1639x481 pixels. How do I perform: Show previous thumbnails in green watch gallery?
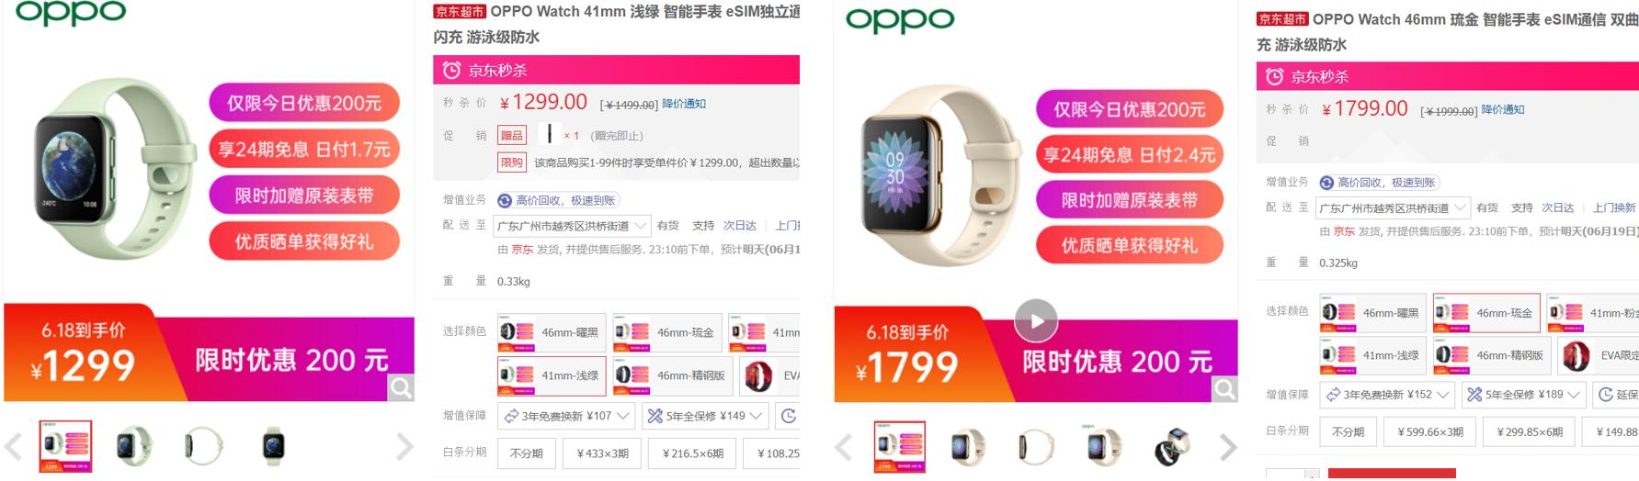click(13, 447)
